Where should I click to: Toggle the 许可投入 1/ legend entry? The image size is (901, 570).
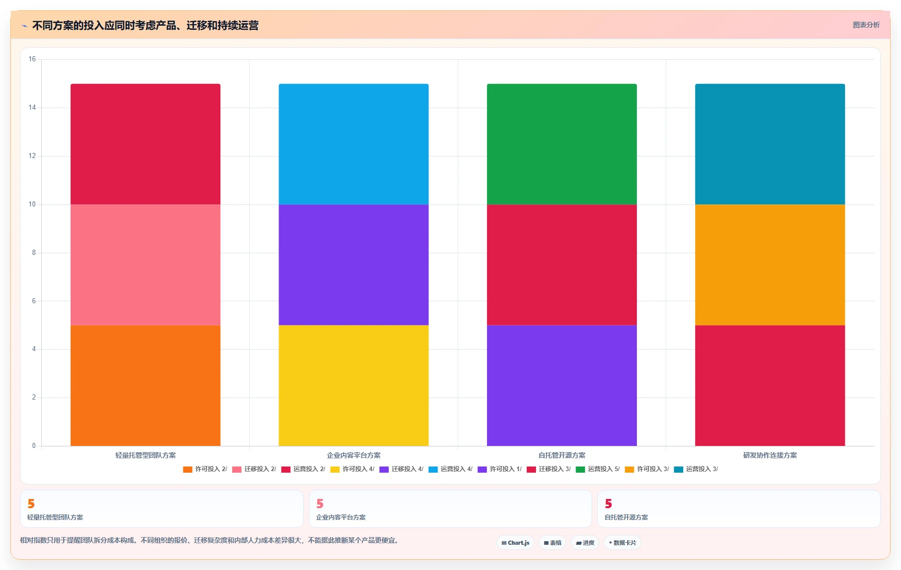click(x=500, y=469)
